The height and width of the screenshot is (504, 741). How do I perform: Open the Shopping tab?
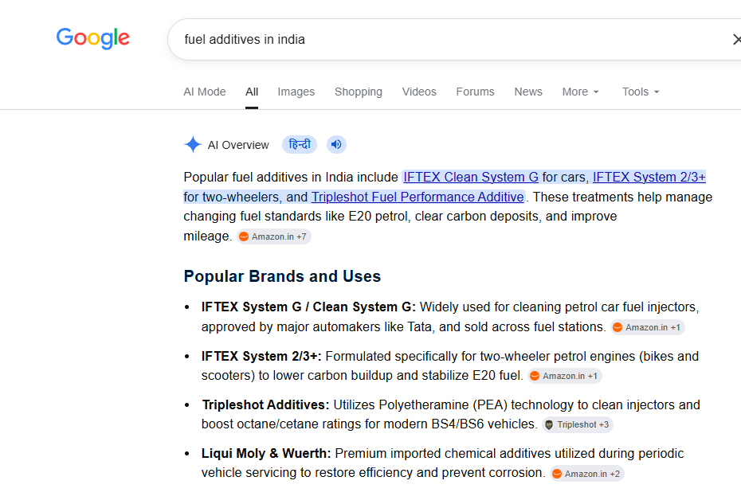point(359,92)
